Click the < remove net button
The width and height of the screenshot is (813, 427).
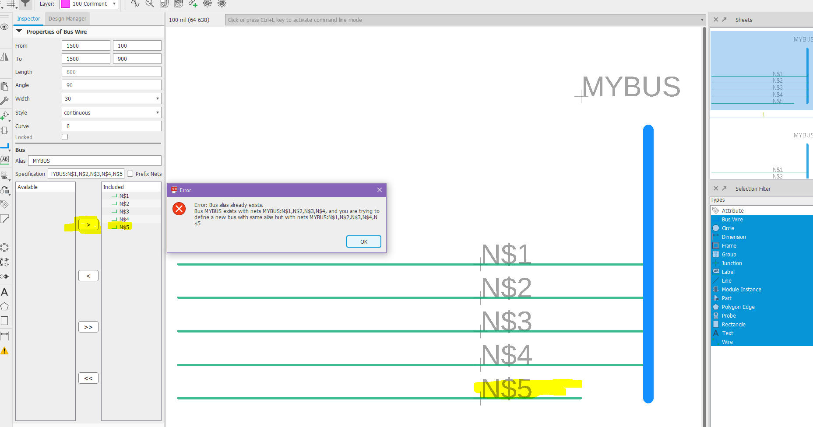coord(88,276)
